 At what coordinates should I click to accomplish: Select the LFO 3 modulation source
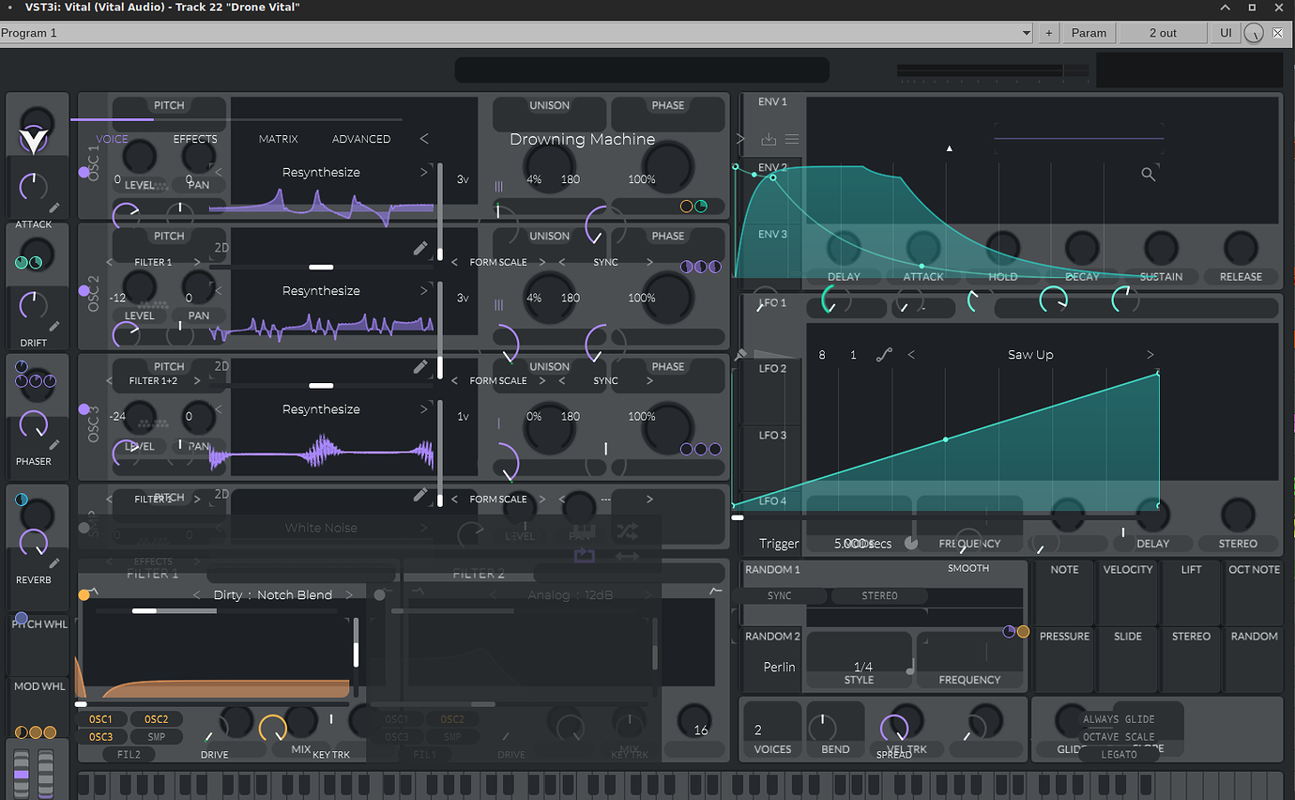[772, 435]
